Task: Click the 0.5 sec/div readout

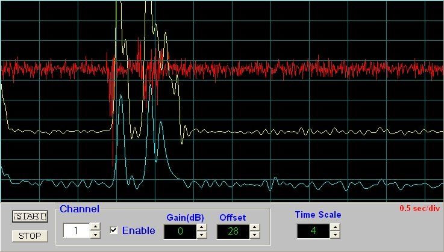Action: click(420, 209)
